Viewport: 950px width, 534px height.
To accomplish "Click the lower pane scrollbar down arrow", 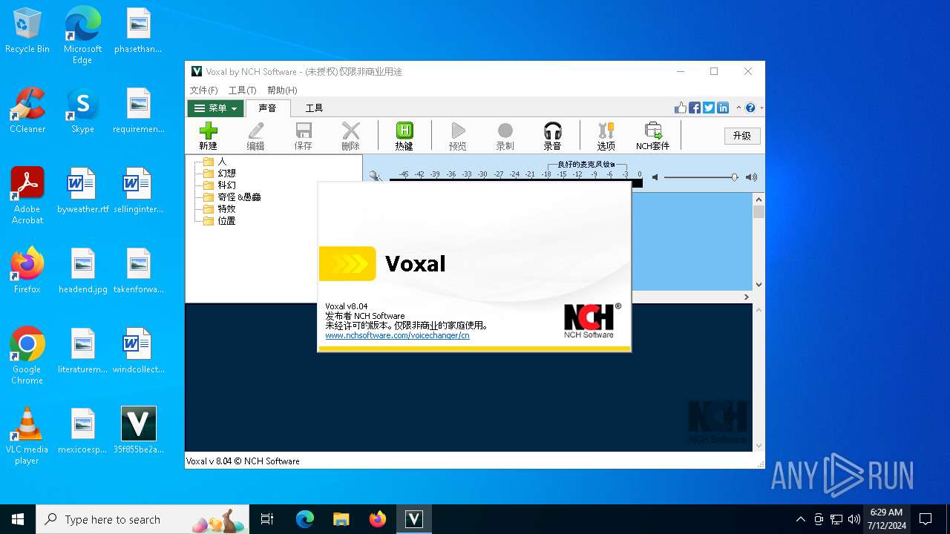I will click(x=759, y=446).
